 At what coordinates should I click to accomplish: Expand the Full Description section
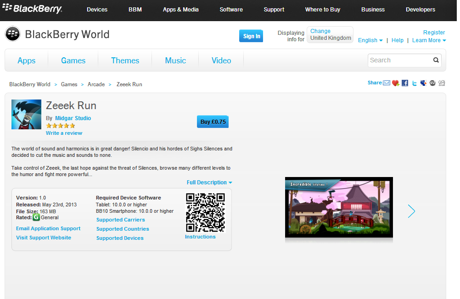tap(209, 183)
